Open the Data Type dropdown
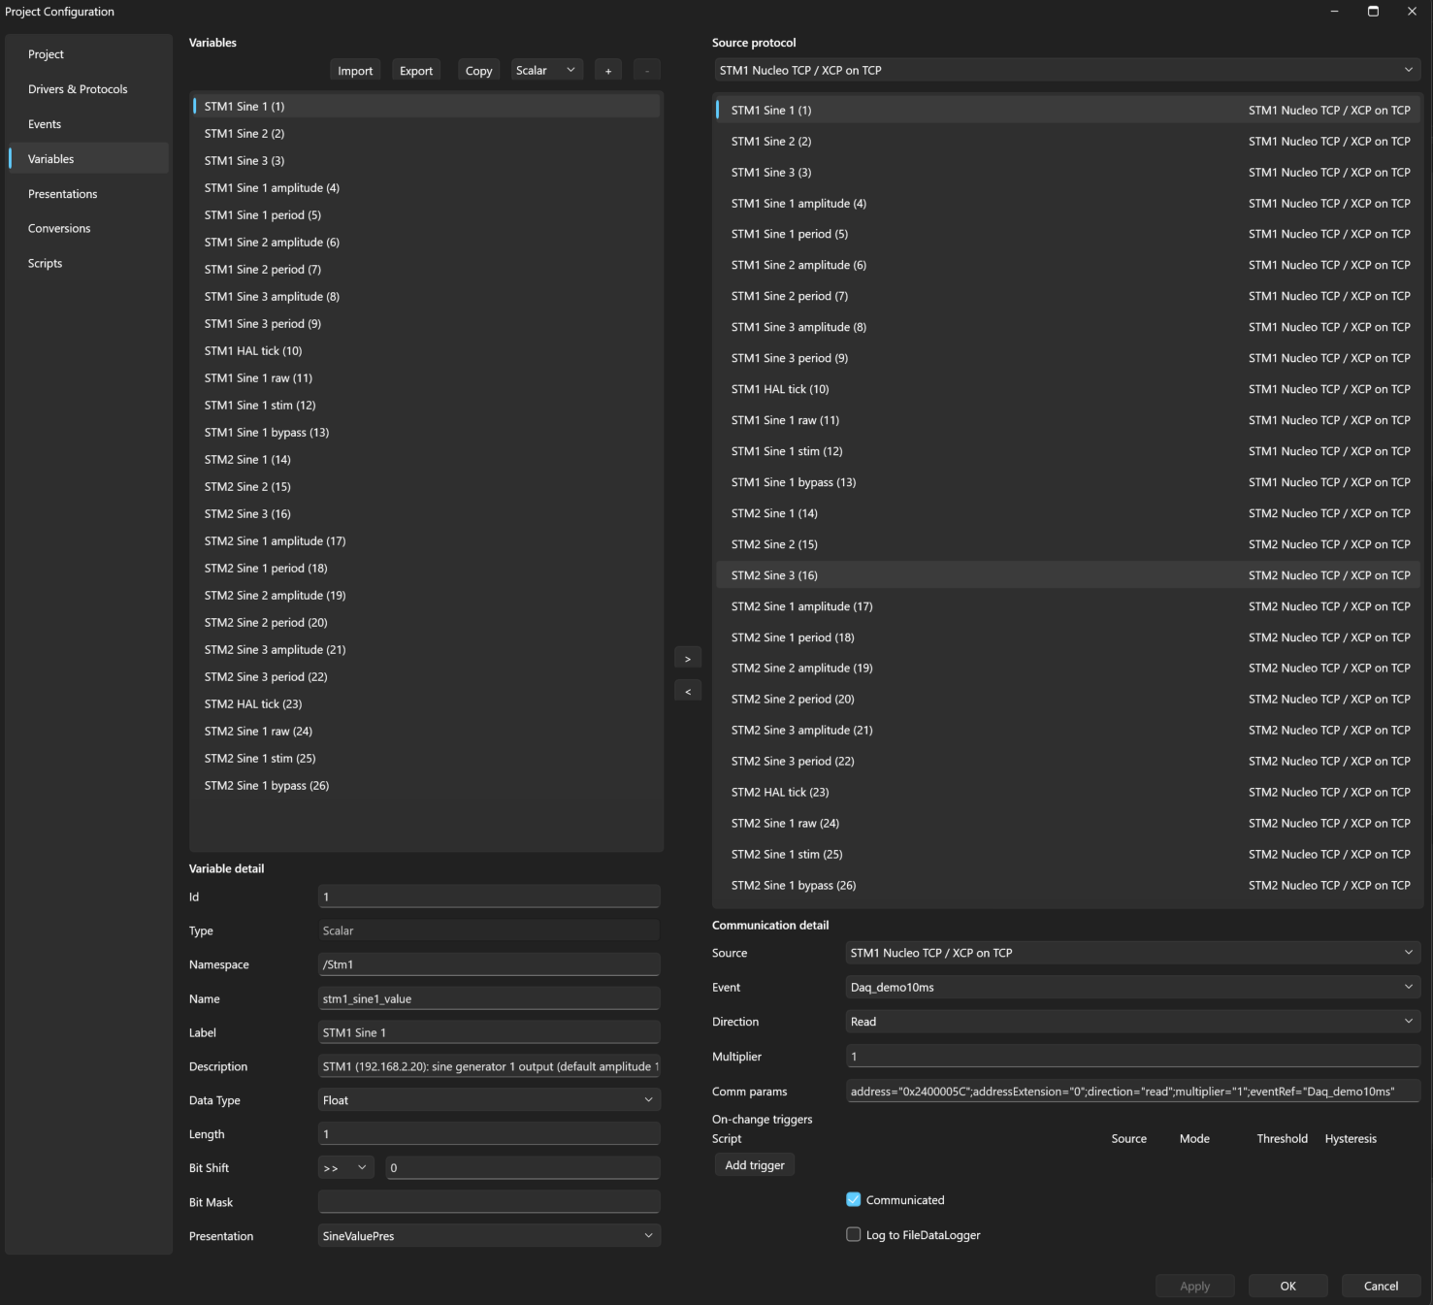The width and height of the screenshot is (1433, 1305). click(489, 1100)
